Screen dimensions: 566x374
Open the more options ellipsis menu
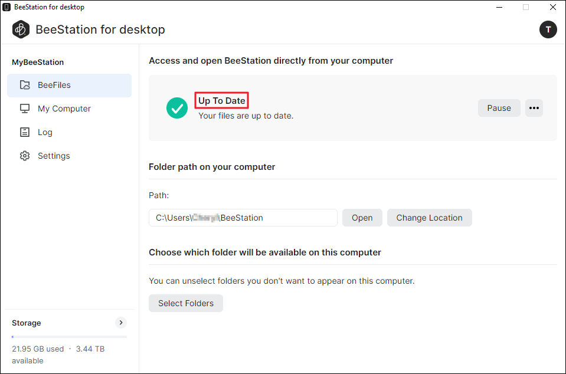[534, 108]
